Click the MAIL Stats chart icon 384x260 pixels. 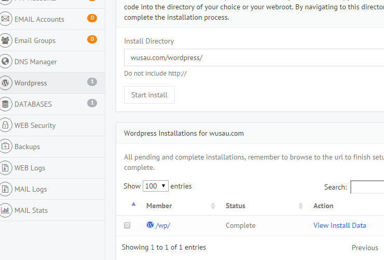click(5, 210)
